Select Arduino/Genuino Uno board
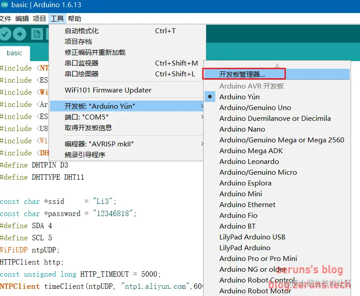 point(277,108)
